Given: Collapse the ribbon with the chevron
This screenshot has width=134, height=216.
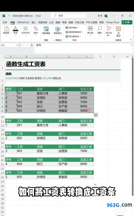Looking at the screenshot, I should click(x=130, y=40).
